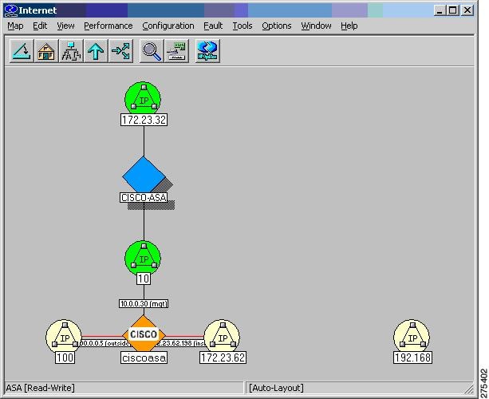The image size is (489, 399).
Task: Open the Root submap hierarchy icon
Action: [x=71, y=51]
